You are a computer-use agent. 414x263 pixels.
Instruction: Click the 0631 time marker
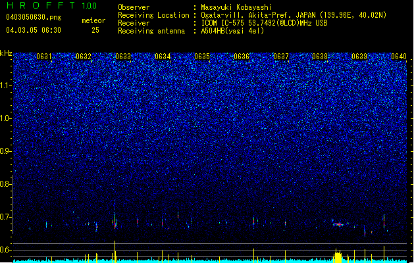44,57
